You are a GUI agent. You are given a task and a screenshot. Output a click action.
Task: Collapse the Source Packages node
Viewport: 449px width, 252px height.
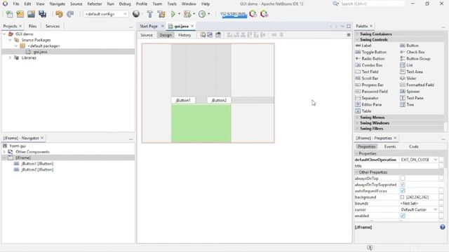tap(10, 40)
